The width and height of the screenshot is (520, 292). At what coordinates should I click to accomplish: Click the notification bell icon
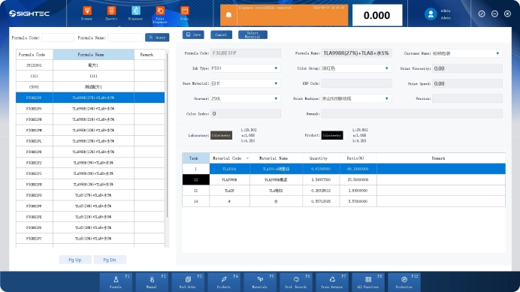point(228,15)
